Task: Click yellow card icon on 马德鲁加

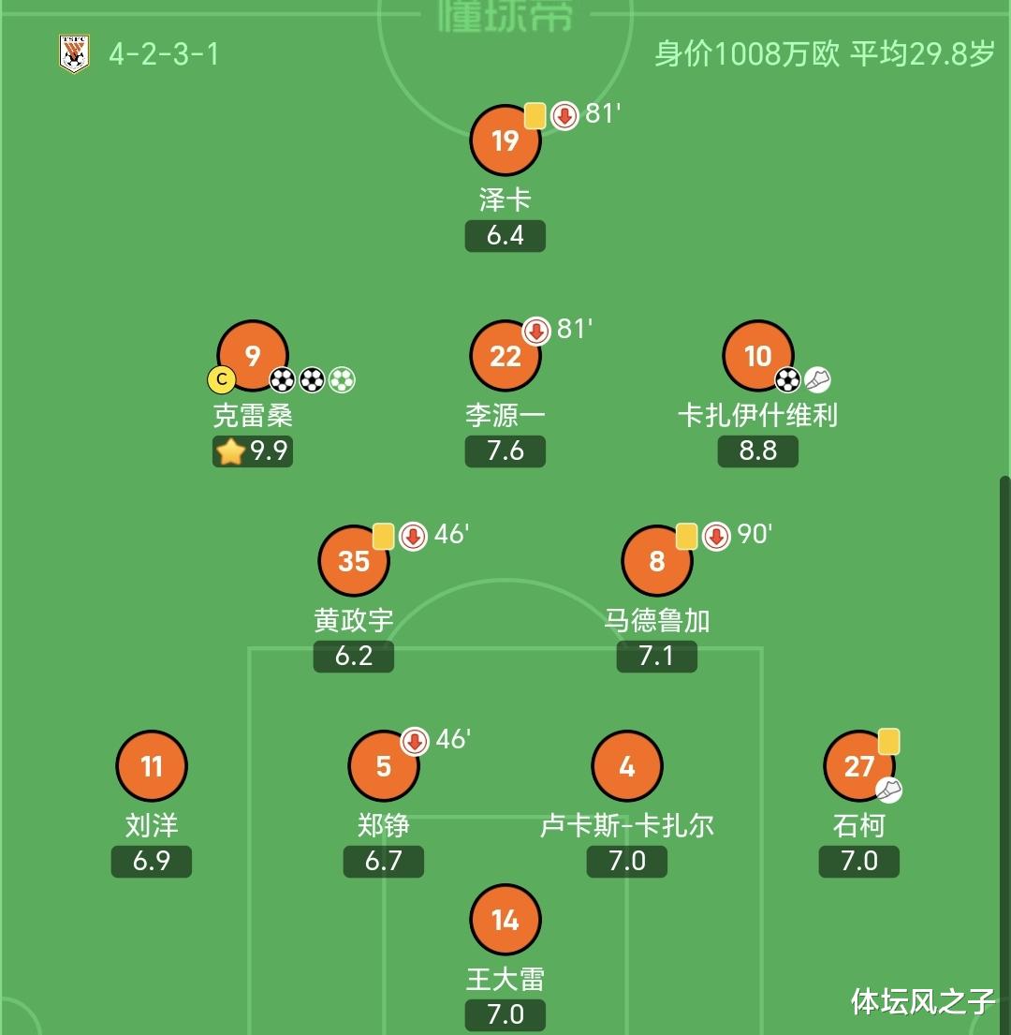Action: point(687,536)
